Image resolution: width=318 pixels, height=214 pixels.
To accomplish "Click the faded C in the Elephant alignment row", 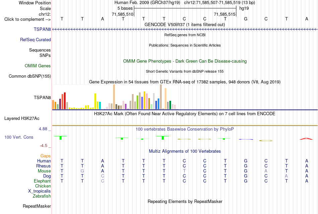I will pyautogui.click(x=103, y=181).
